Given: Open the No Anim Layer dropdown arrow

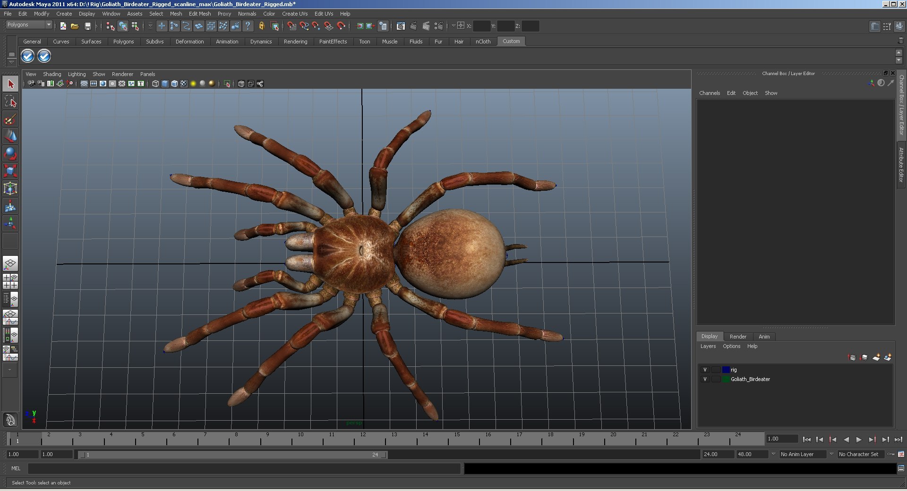Looking at the screenshot, I should (x=773, y=454).
